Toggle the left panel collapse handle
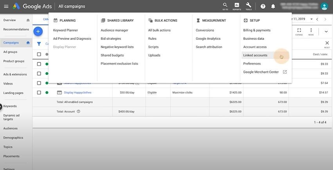The height and width of the screenshot is (170, 333). (1, 107)
